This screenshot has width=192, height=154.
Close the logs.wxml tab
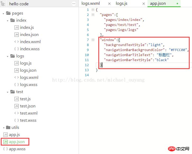pyautogui.click(x=109, y=4)
